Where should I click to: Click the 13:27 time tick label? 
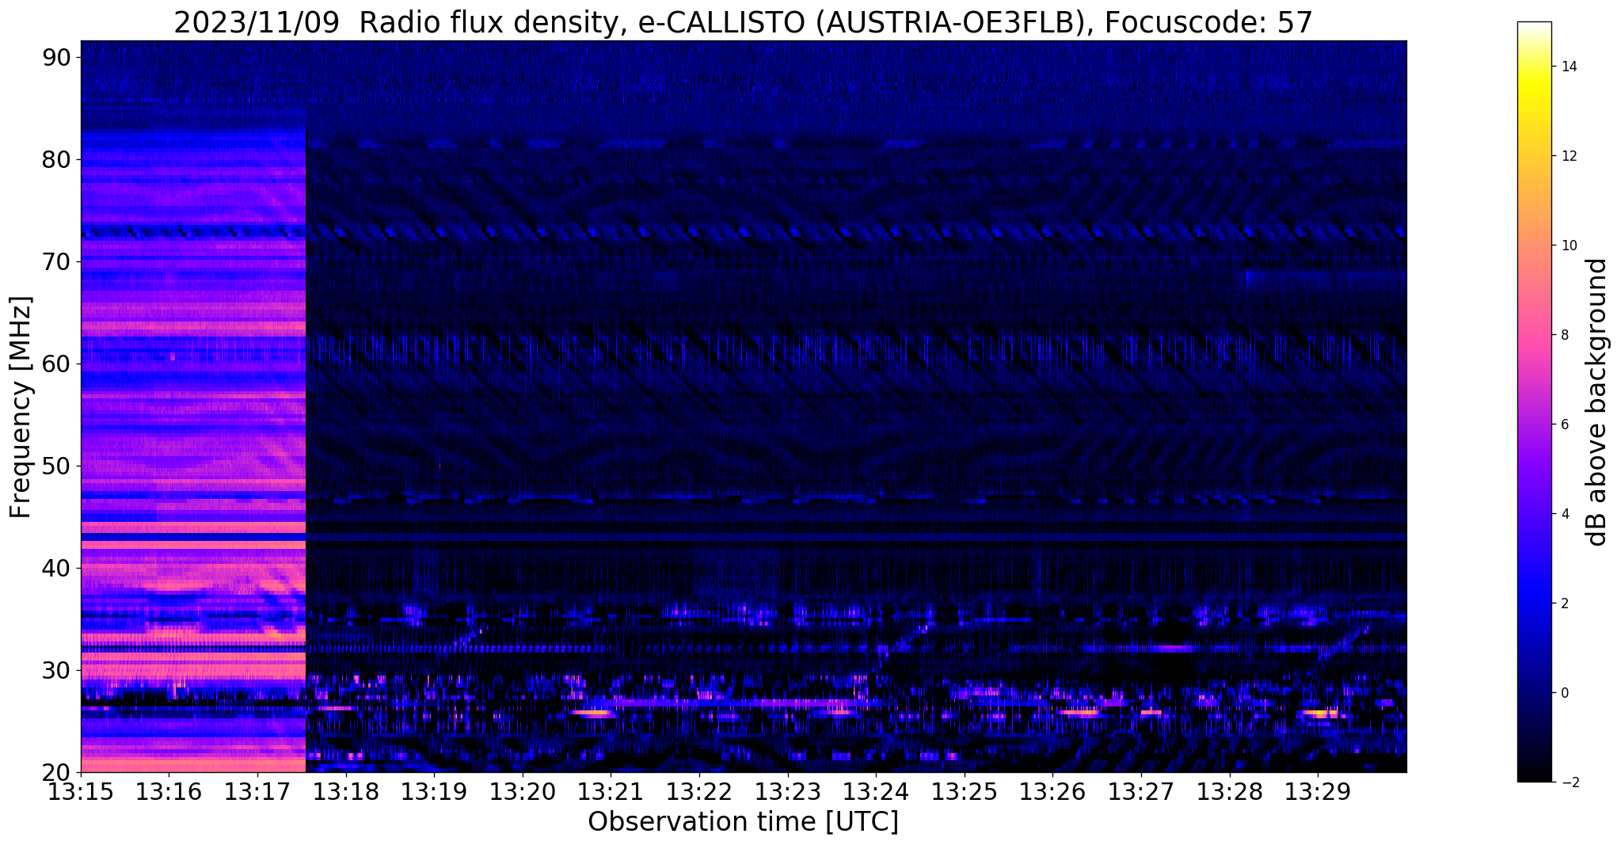pyautogui.click(x=1141, y=792)
